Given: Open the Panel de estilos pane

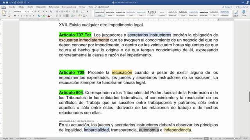Looking at the screenshot, I should pyautogui.click(x=236, y=13).
